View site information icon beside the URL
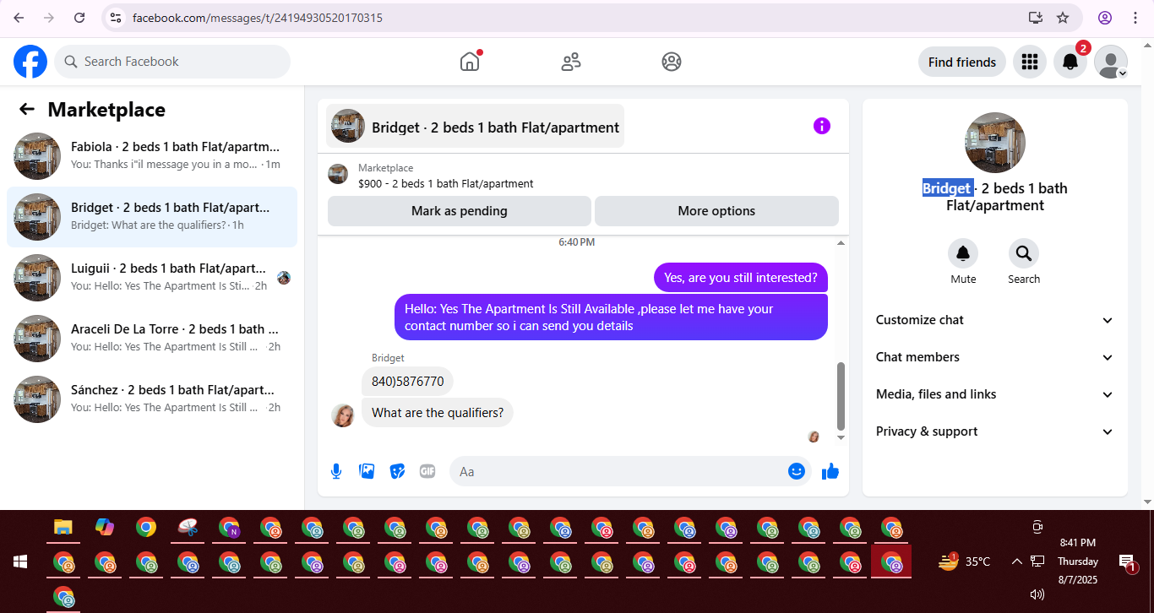This screenshot has width=1154, height=613. tap(117, 17)
